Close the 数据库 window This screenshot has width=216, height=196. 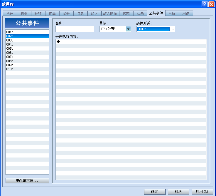click(x=211, y=4)
